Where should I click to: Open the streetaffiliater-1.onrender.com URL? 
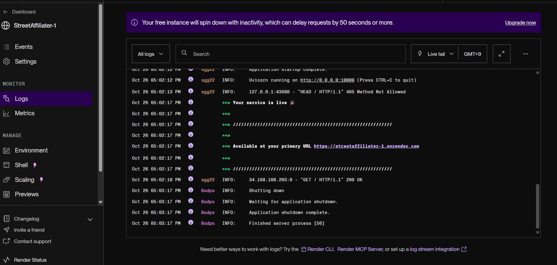click(366, 146)
